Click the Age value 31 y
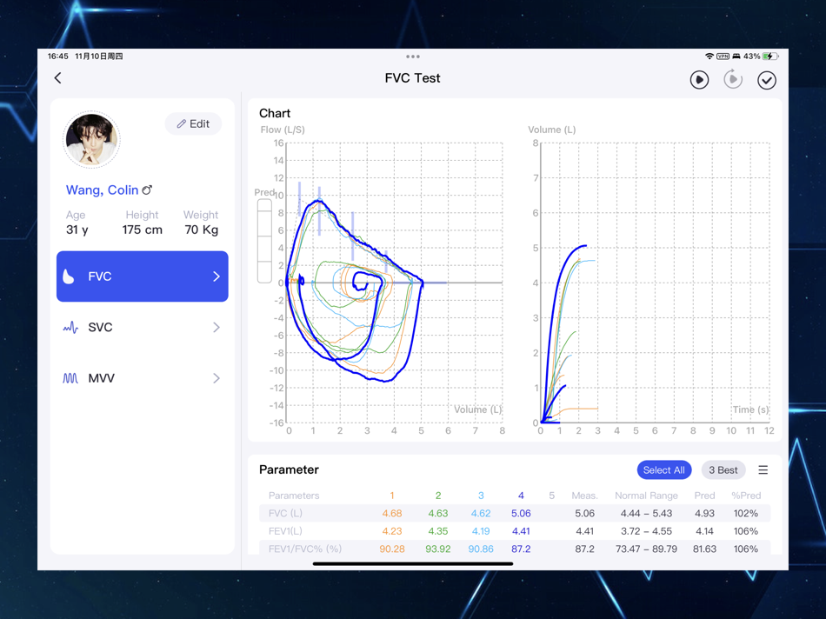The height and width of the screenshot is (619, 826). click(x=77, y=230)
